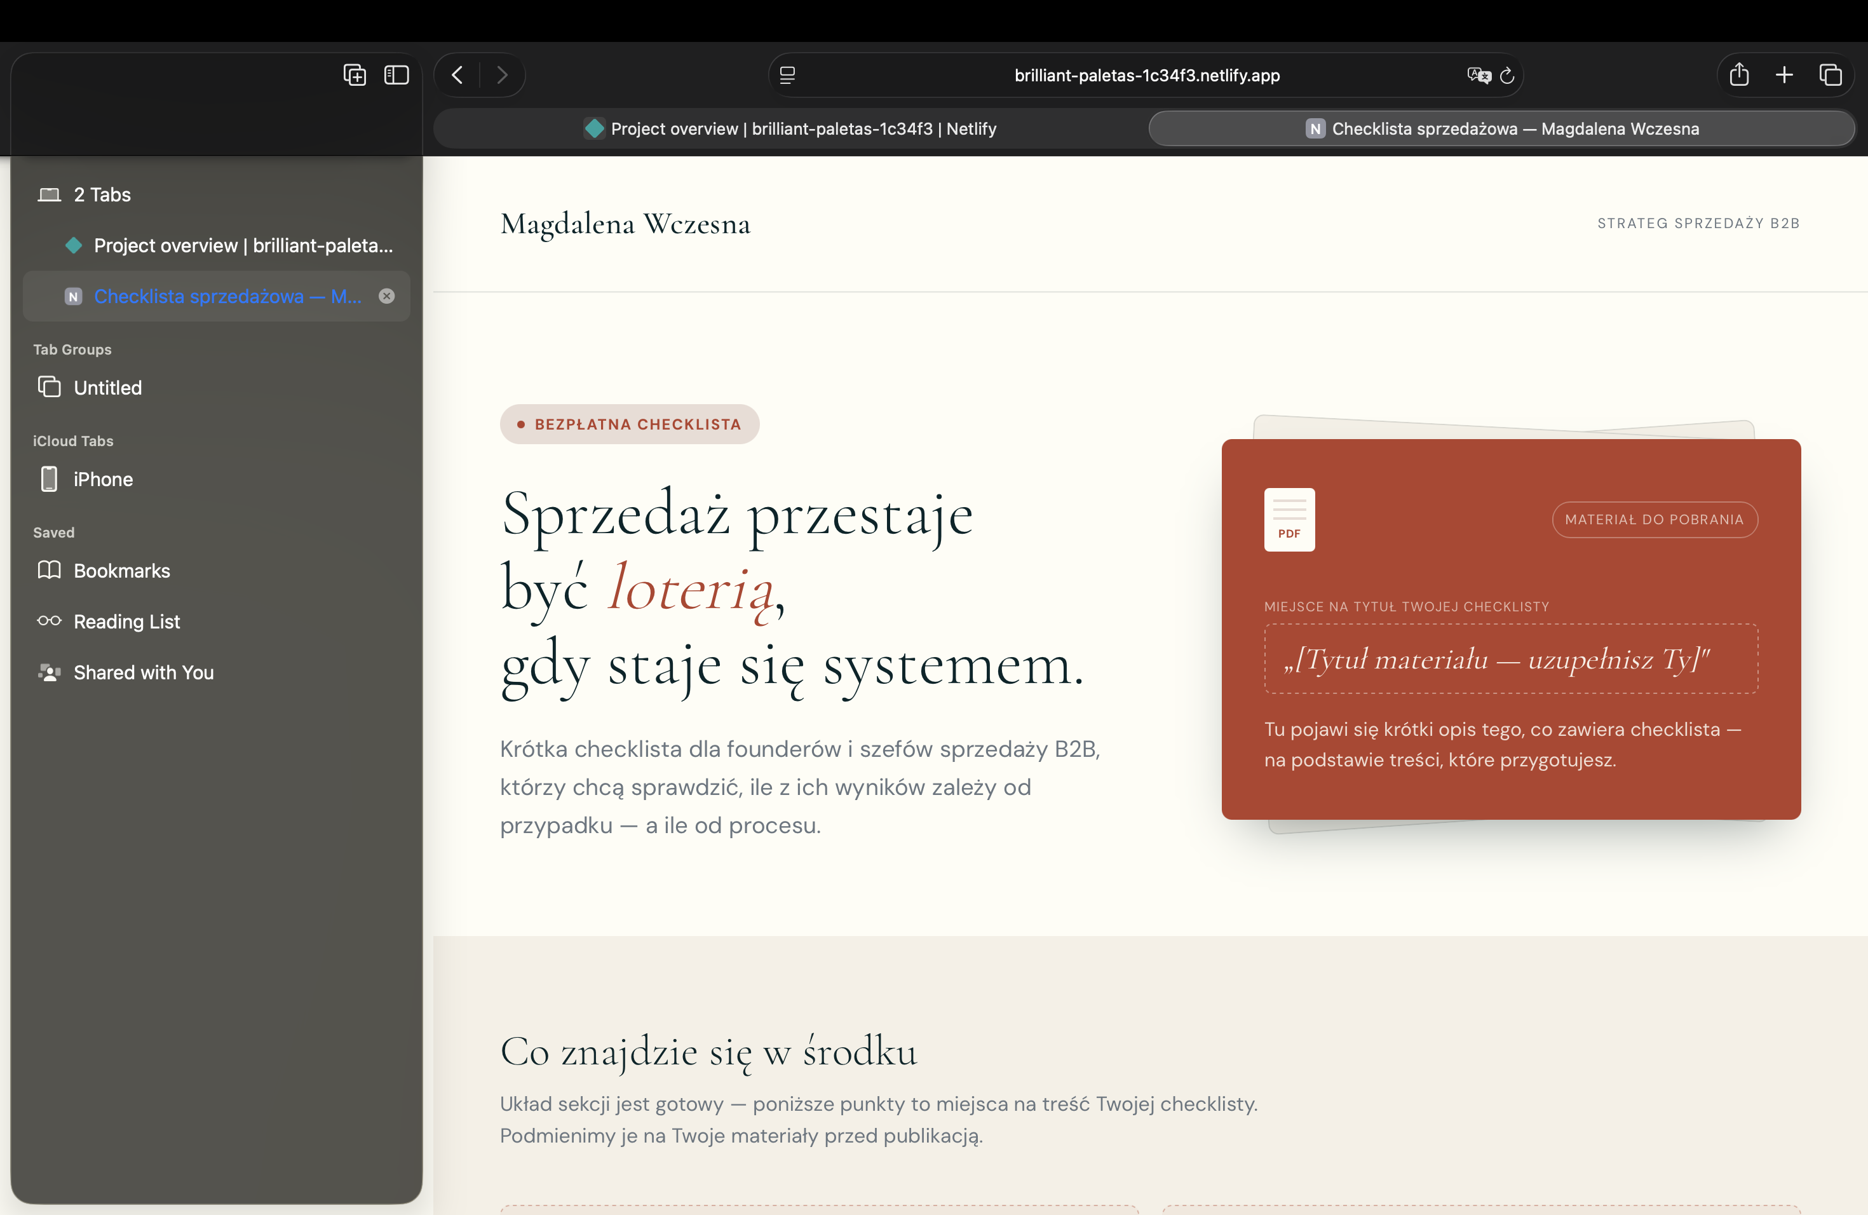Go forward with the forward arrow
Screen dimensions: 1868x1215
point(503,76)
